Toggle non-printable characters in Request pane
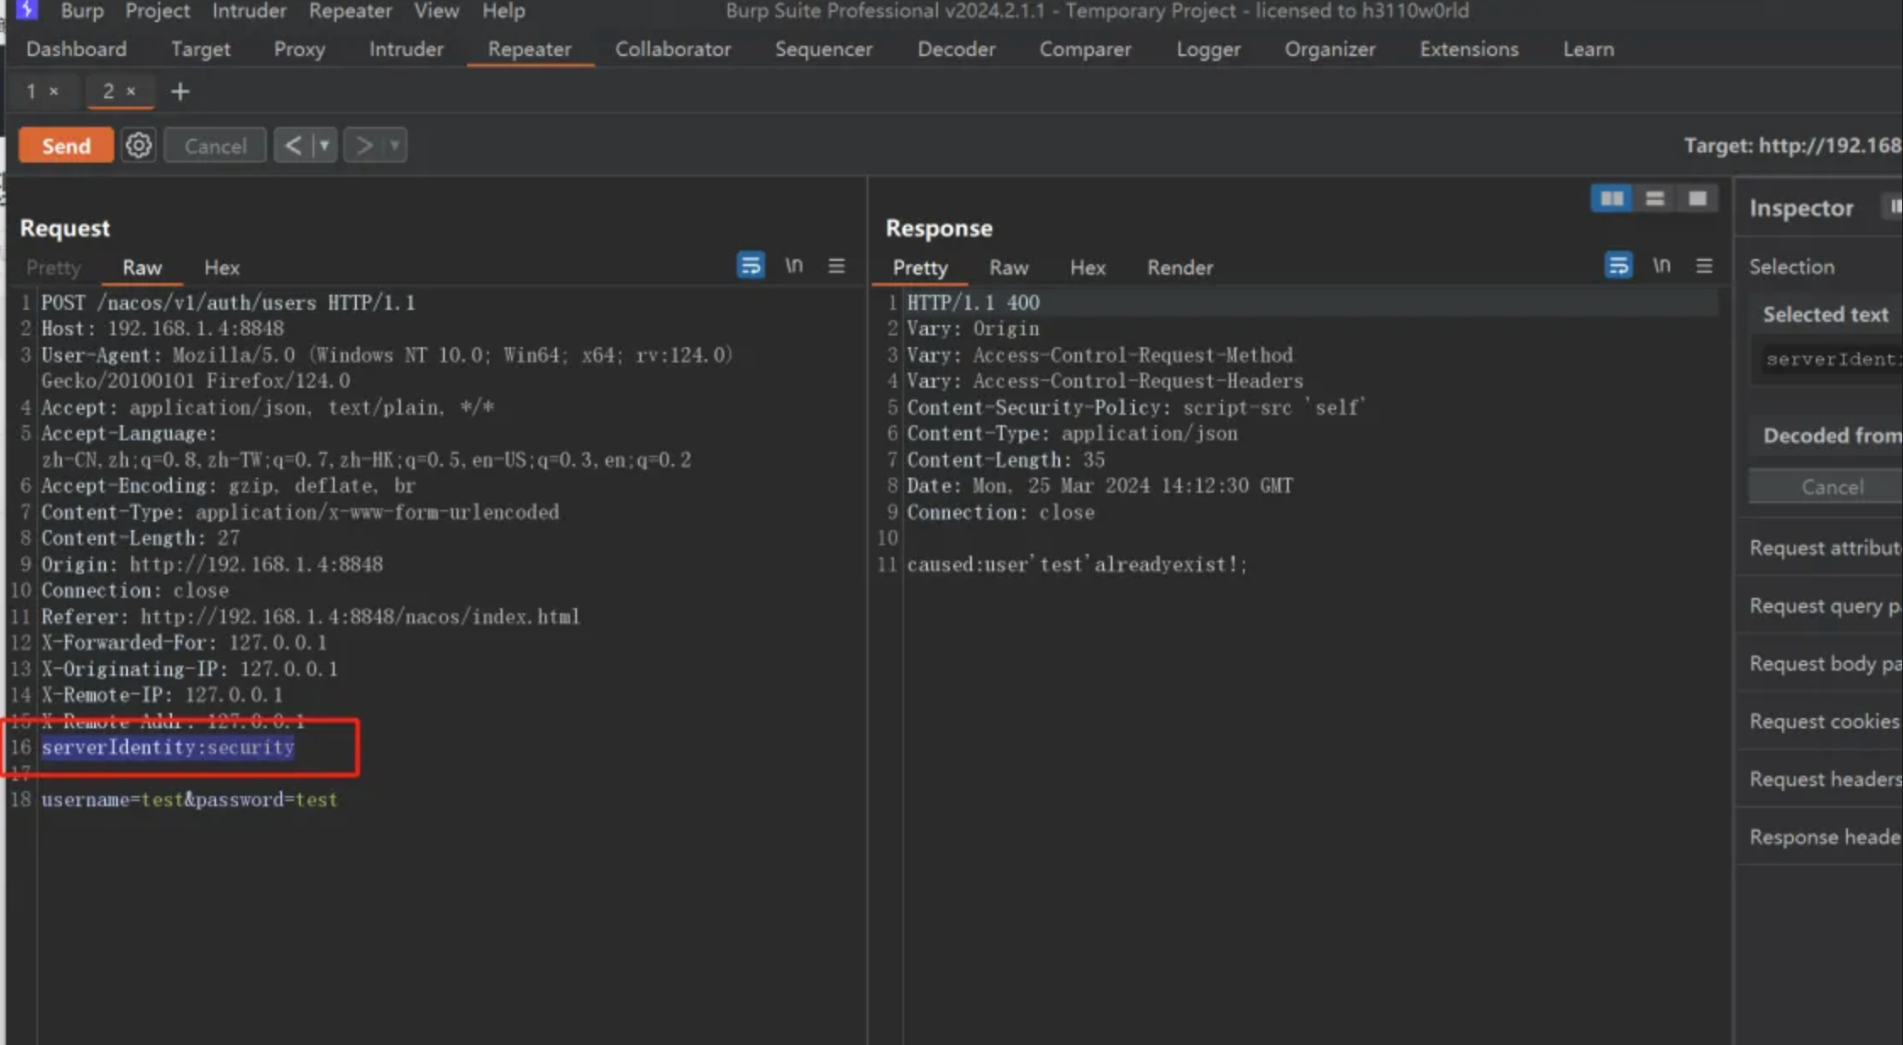Screen dimensions: 1903x1045 (x=794, y=266)
